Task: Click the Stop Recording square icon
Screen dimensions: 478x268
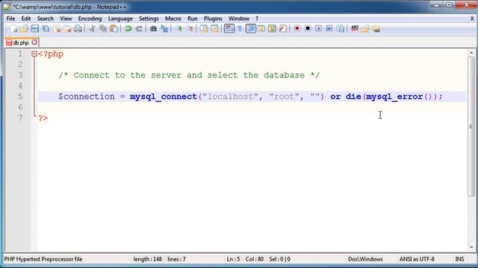Action: (308, 29)
